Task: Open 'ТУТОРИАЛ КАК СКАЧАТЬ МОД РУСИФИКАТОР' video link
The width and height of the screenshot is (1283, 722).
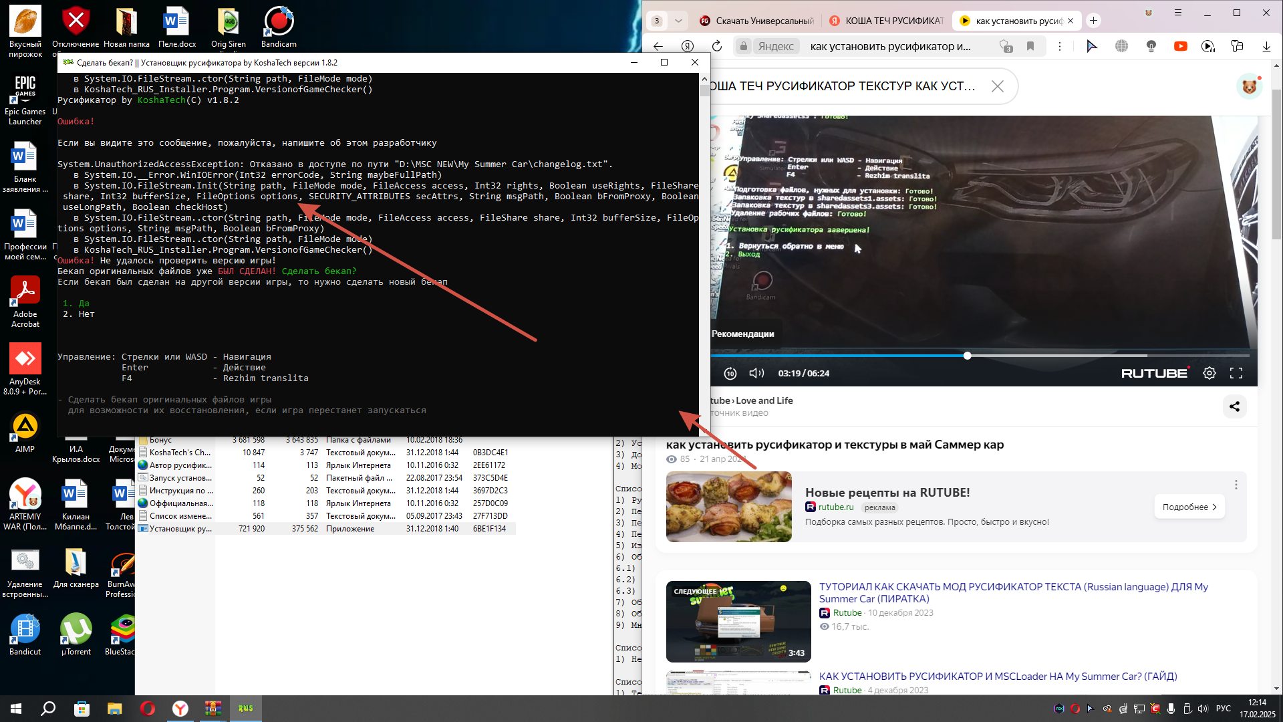Action: (x=1013, y=592)
